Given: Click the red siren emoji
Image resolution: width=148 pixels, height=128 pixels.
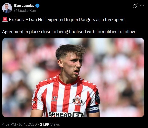Looking at the screenshot, I should point(5,20).
